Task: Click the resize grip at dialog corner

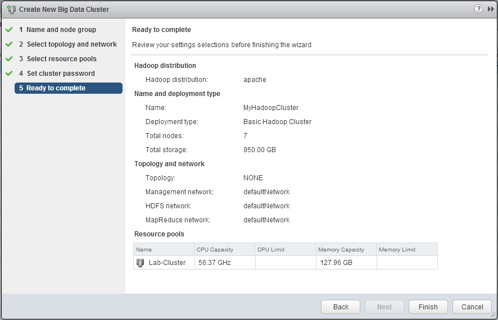Action: [x=492, y=314]
